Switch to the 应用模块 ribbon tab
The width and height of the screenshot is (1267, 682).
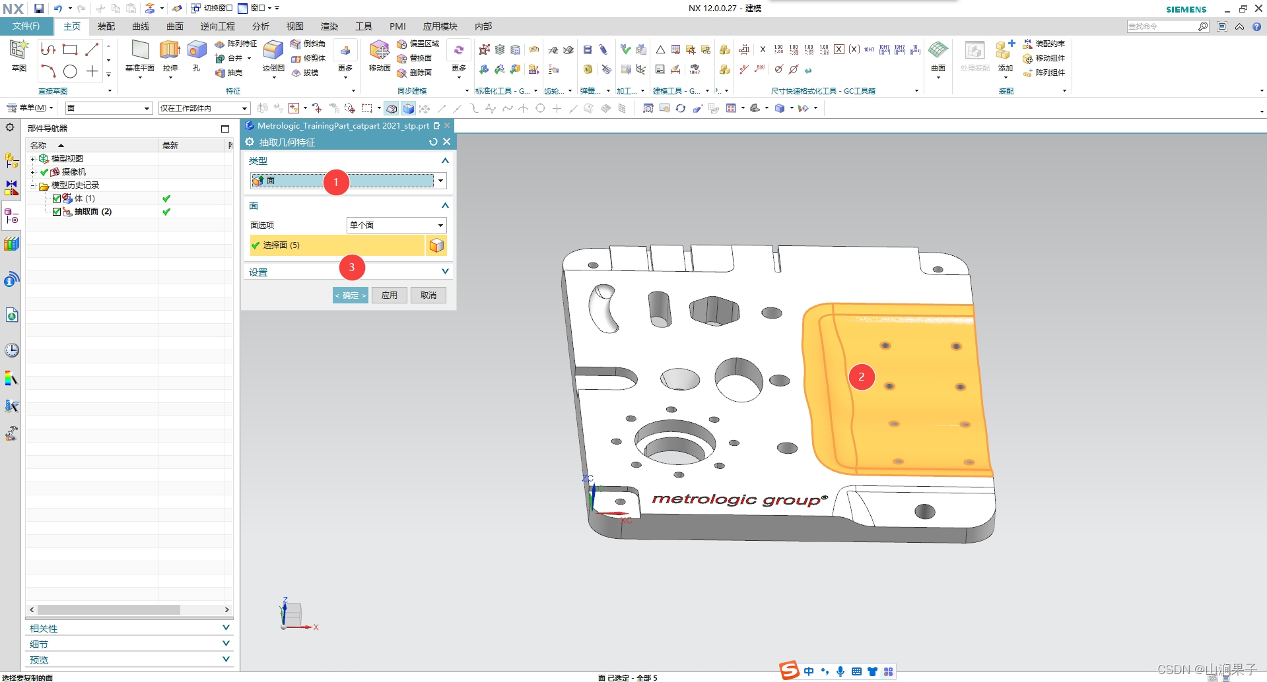click(440, 26)
